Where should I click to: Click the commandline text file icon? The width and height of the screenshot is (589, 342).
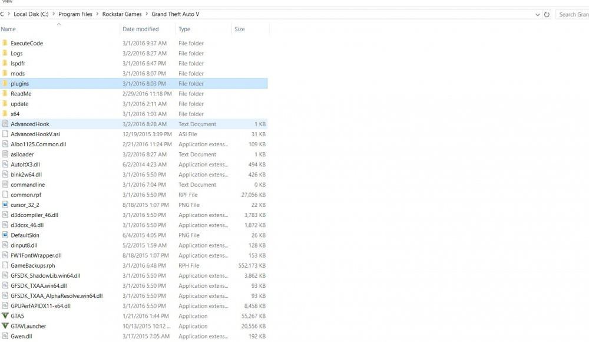[x=5, y=185]
